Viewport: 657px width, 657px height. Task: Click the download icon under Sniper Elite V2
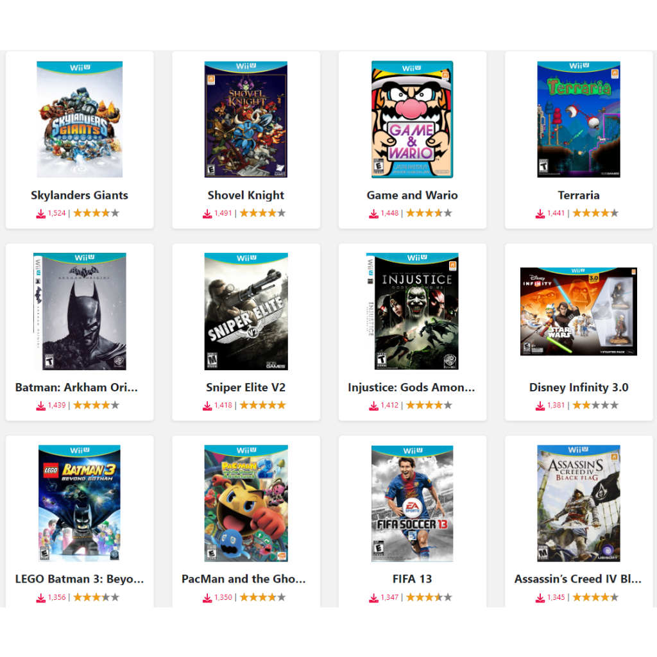207,405
